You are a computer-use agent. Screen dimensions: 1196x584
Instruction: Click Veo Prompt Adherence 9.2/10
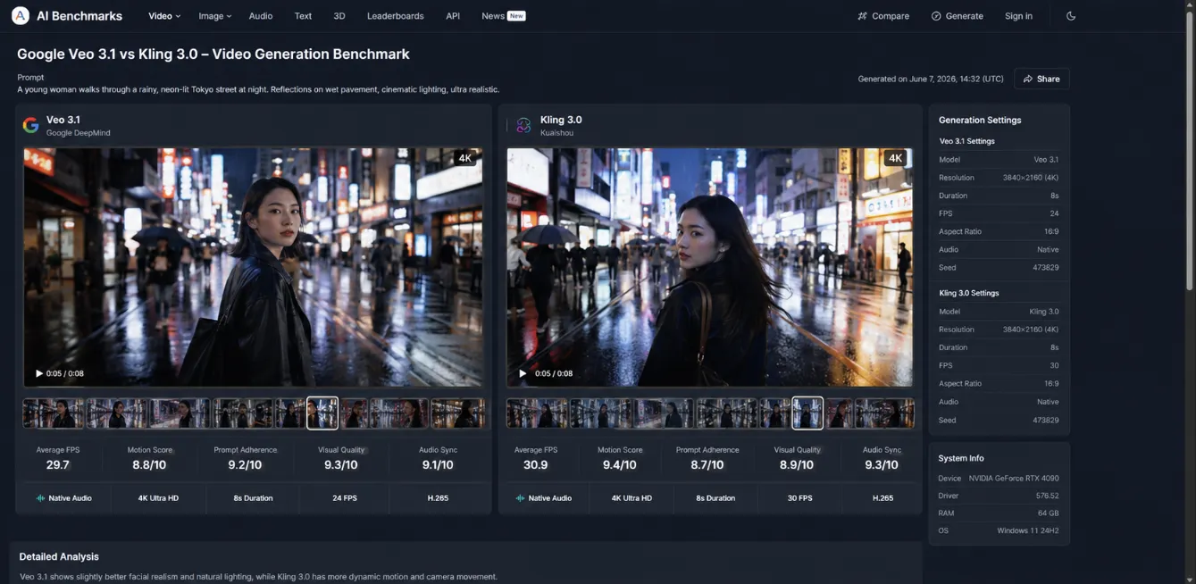[x=245, y=465]
